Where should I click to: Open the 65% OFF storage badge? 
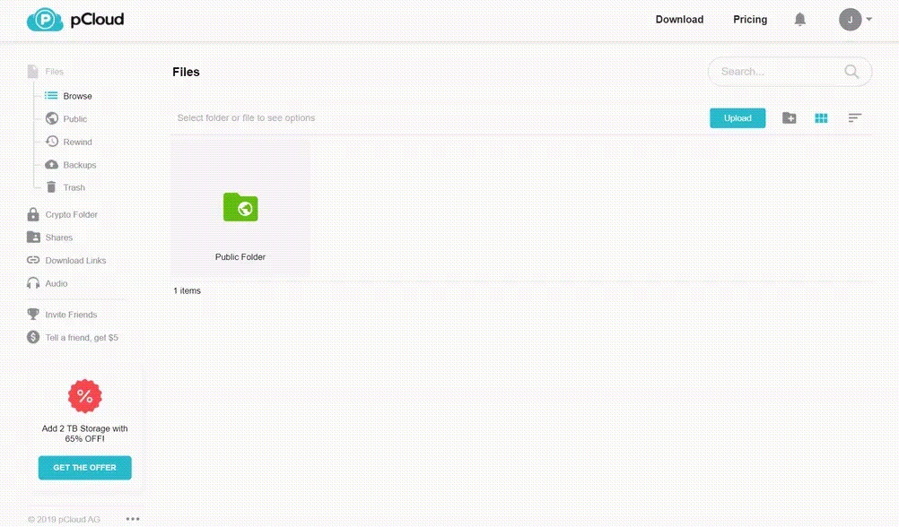[84, 396]
